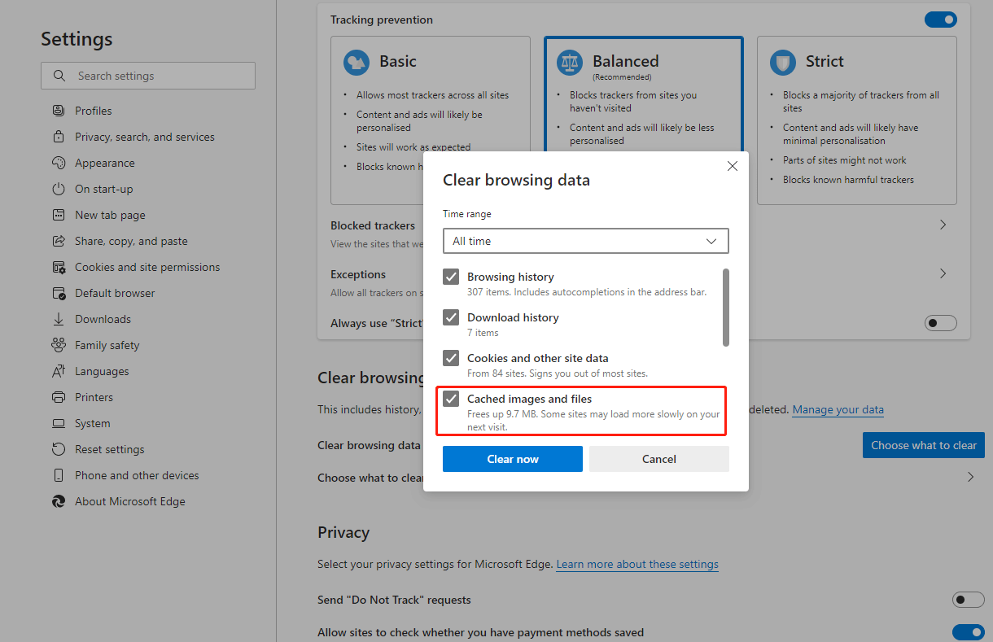Click the Family safety icon

[x=59, y=345]
